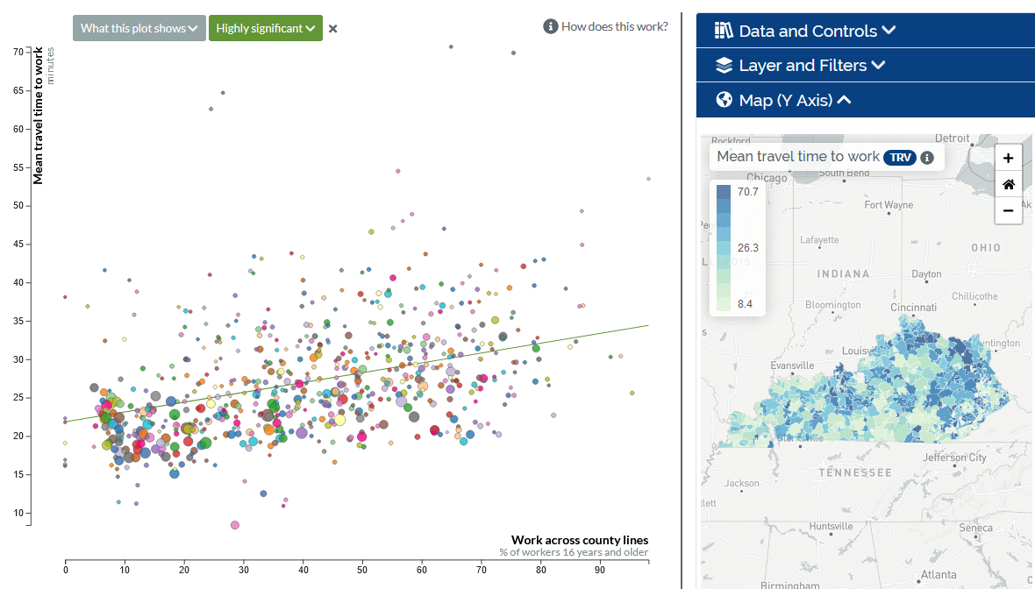Click the darkest blue legend swatch near 70.7
The width and height of the screenshot is (1035, 589).
tap(724, 192)
